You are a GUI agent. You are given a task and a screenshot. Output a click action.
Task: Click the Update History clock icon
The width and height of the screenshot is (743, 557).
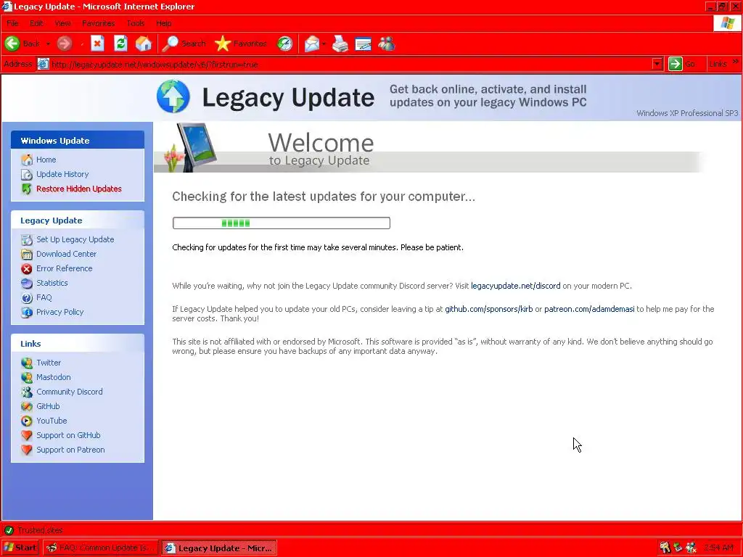27,174
